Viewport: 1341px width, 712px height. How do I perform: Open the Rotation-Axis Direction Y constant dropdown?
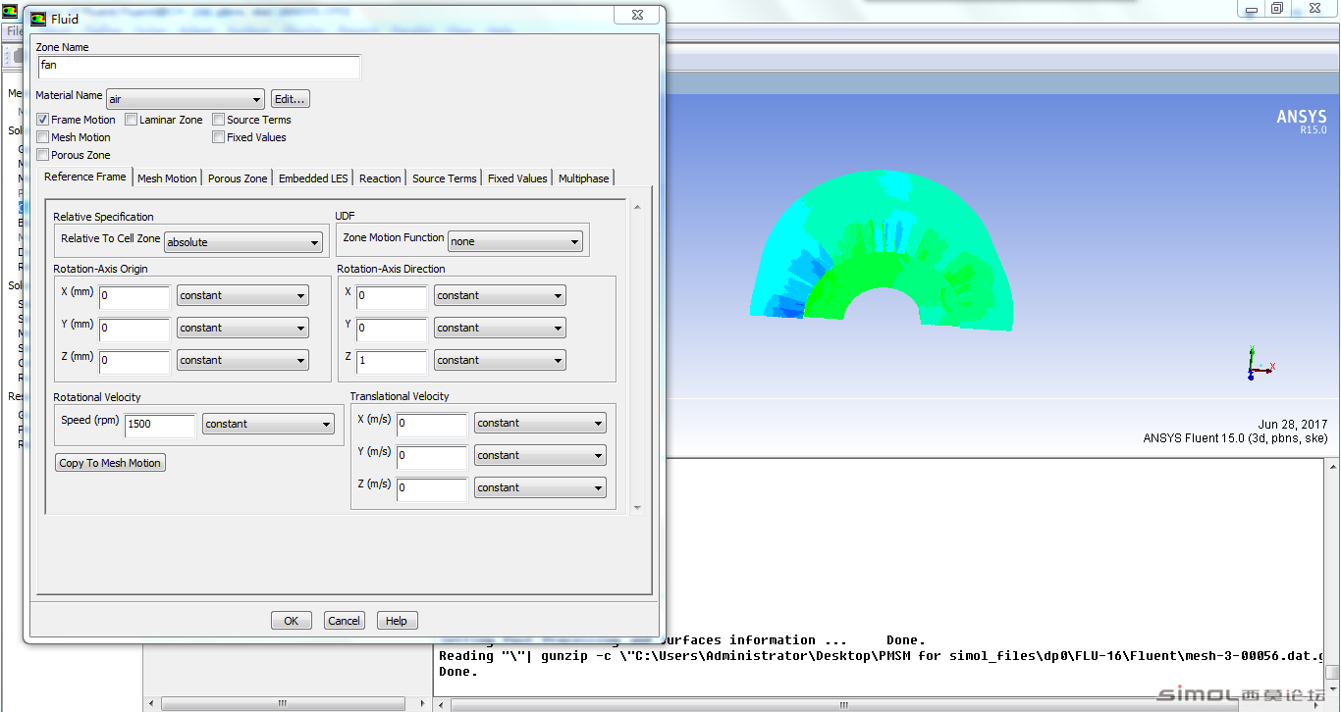coord(500,328)
